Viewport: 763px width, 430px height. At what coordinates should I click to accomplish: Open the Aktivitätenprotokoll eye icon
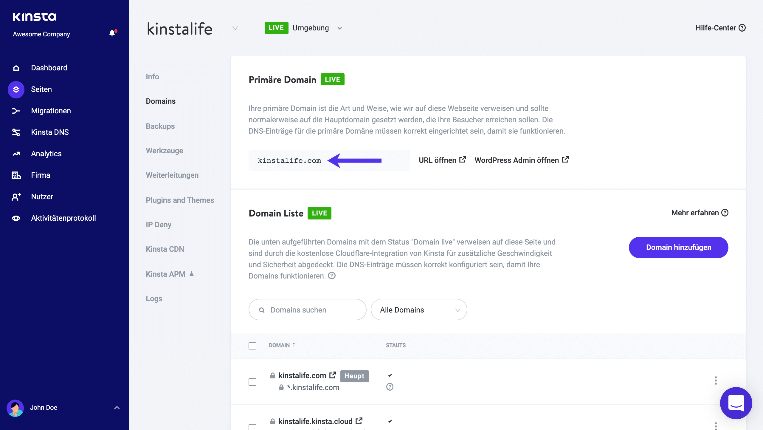[x=16, y=218]
